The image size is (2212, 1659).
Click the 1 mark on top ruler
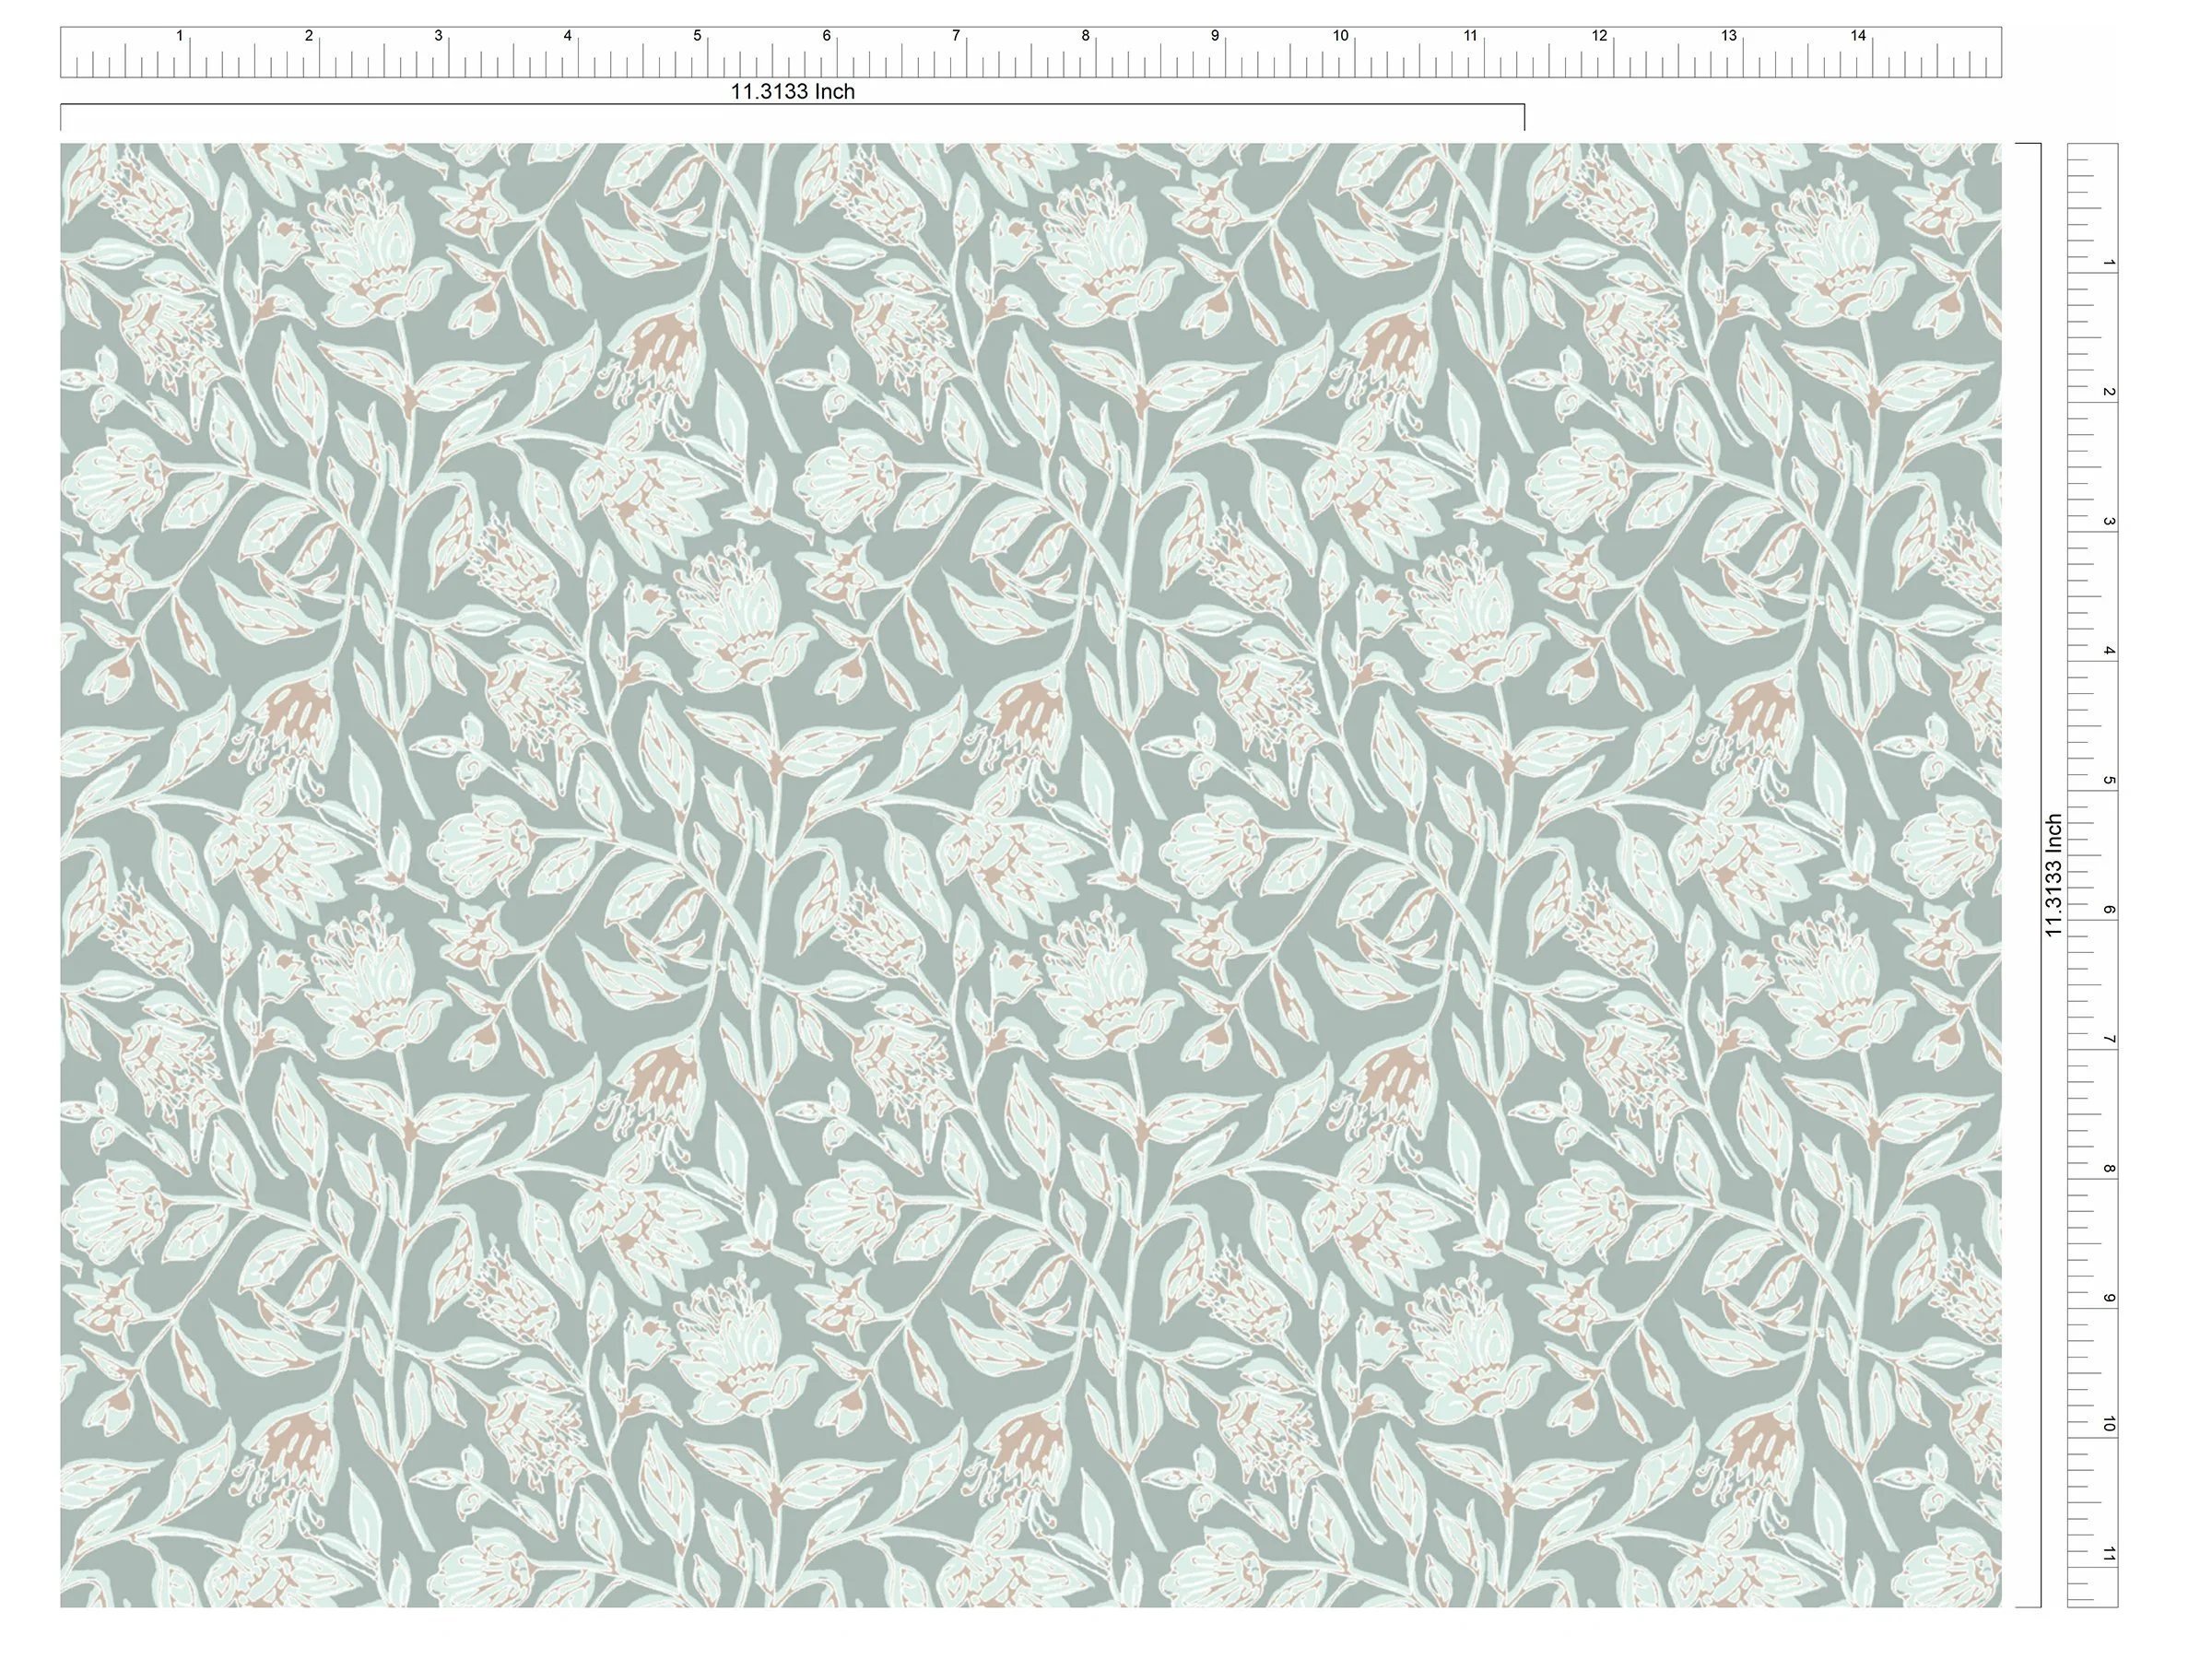tap(180, 36)
